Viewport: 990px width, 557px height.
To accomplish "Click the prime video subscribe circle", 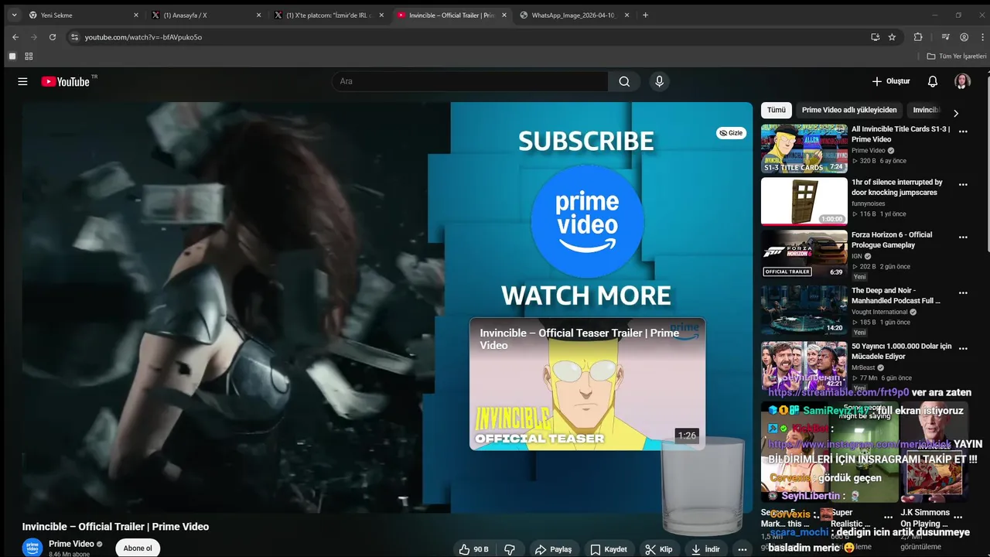I will [x=589, y=220].
